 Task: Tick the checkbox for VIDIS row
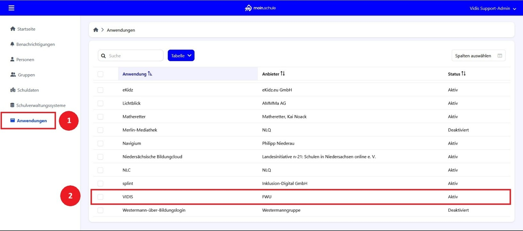[x=100, y=197]
